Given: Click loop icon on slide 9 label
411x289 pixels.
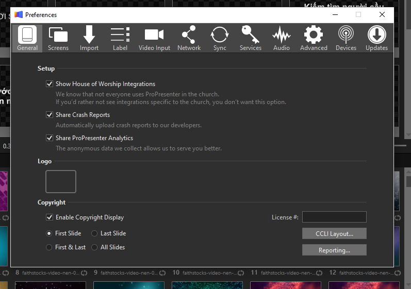Looking at the screenshot, I should point(162,273).
